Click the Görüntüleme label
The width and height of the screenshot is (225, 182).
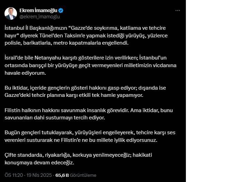83,175
